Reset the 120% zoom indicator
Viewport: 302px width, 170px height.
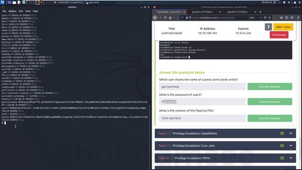coord(252,17)
